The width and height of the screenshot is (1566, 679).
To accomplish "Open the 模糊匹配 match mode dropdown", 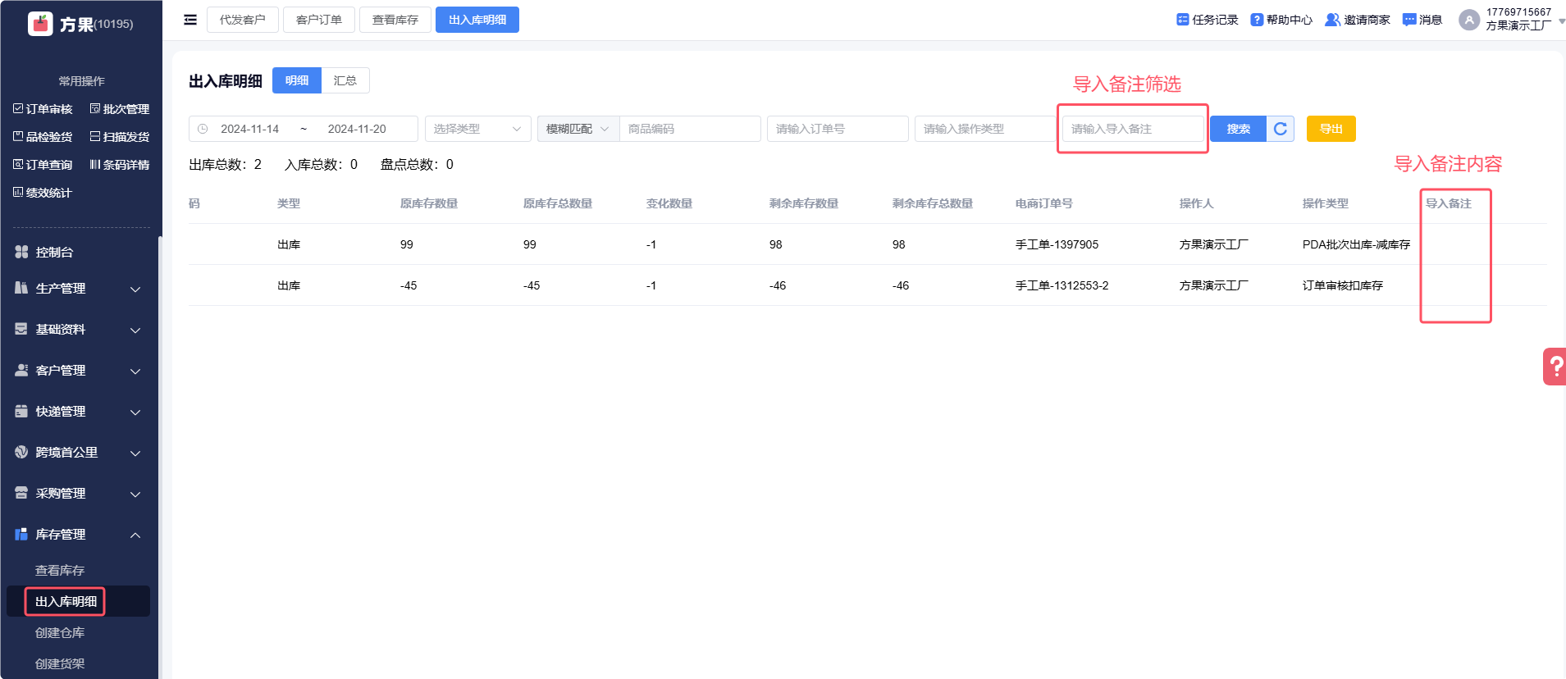I will (578, 129).
